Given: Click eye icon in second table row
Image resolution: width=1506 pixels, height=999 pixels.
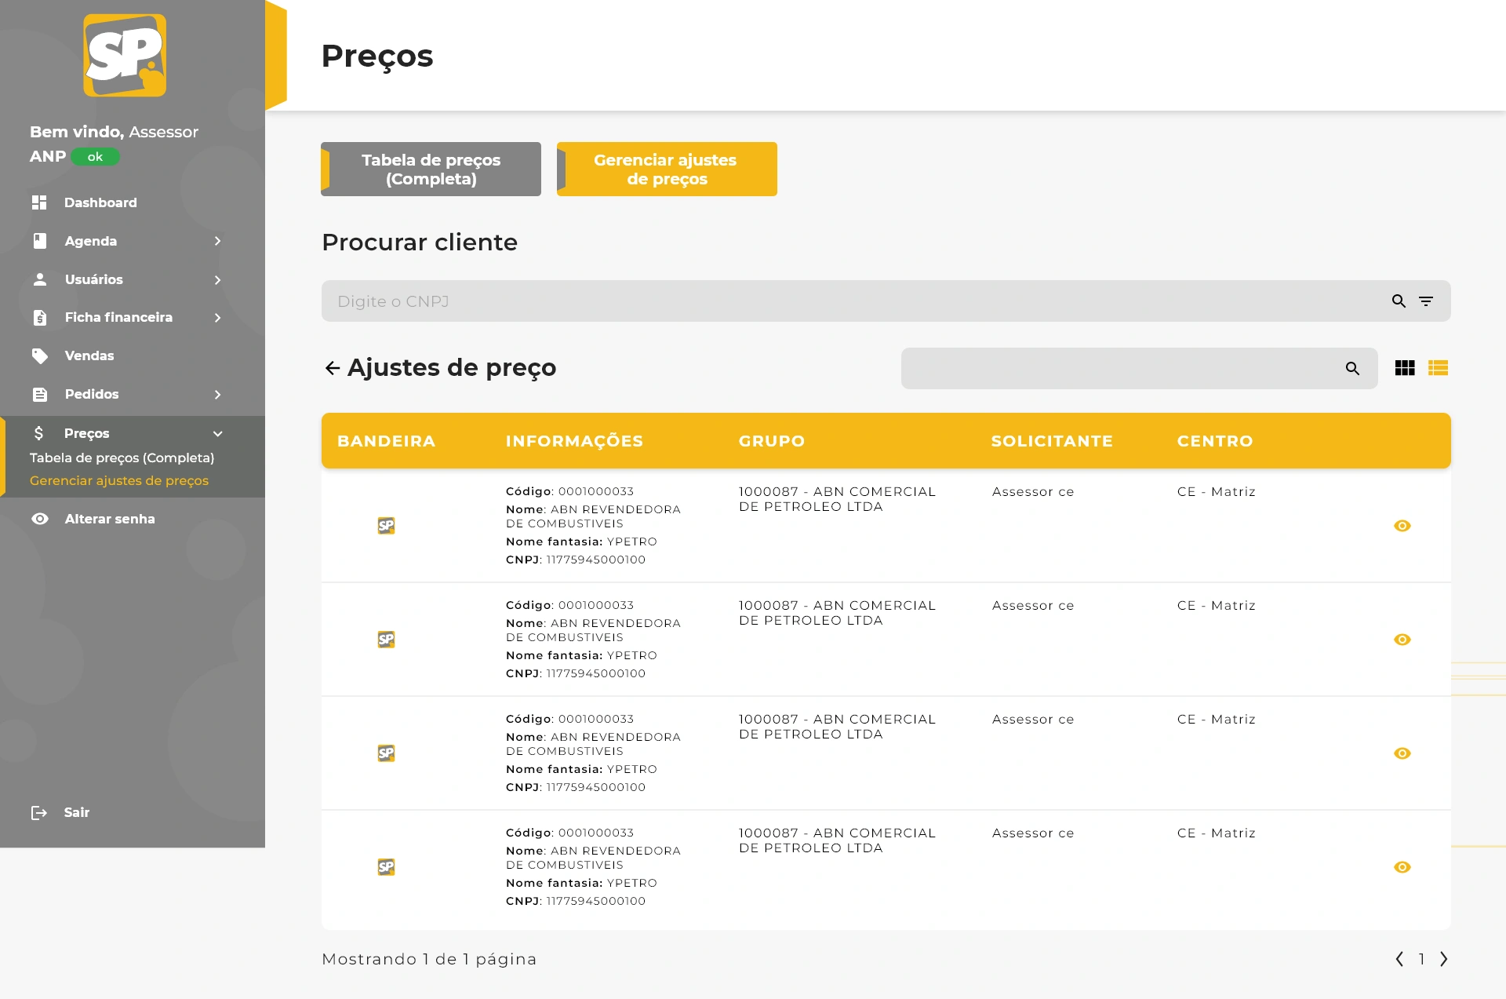Looking at the screenshot, I should tap(1402, 640).
